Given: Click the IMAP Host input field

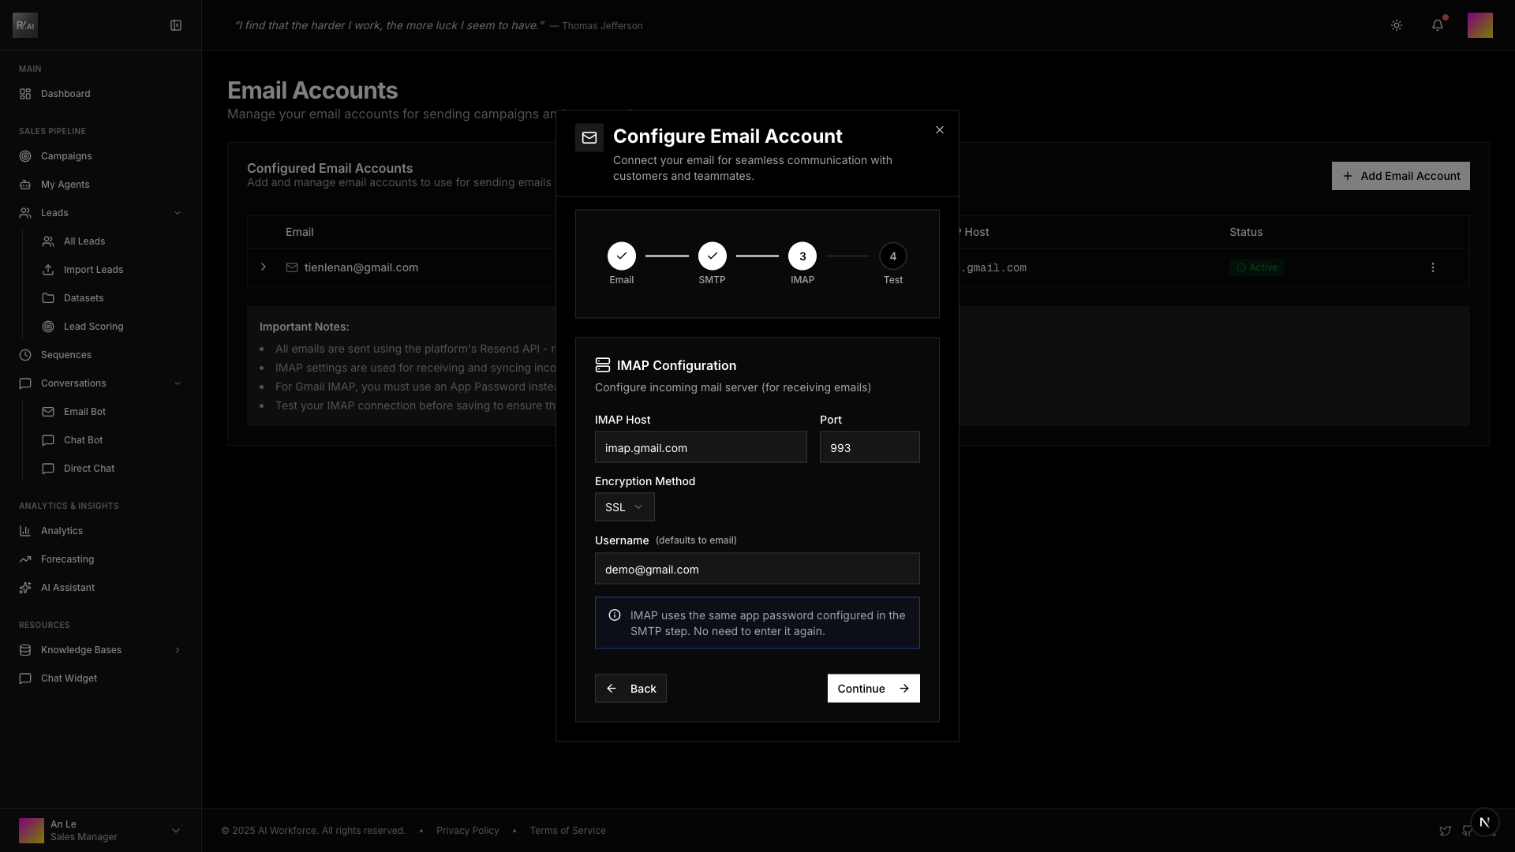Looking at the screenshot, I should (701, 447).
